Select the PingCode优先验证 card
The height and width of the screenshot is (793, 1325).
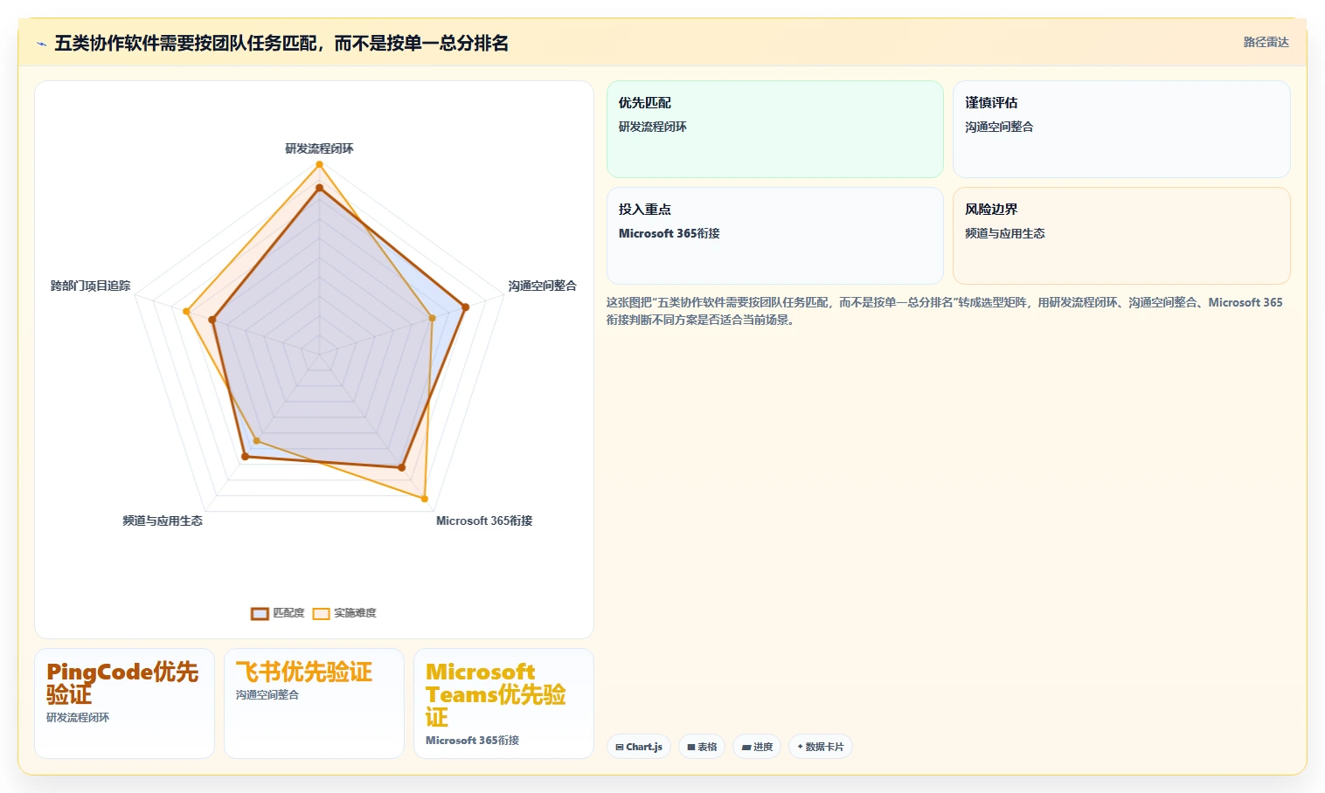coord(124,703)
